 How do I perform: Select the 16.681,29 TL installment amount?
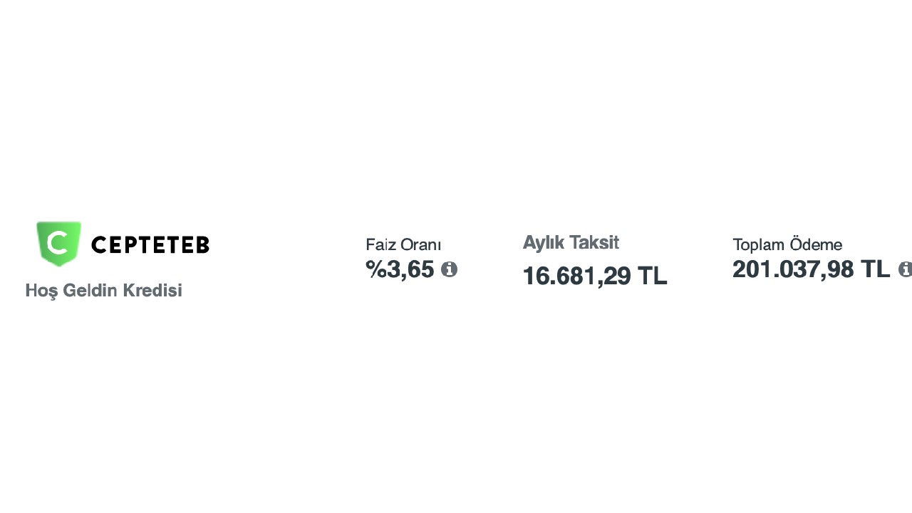594,276
